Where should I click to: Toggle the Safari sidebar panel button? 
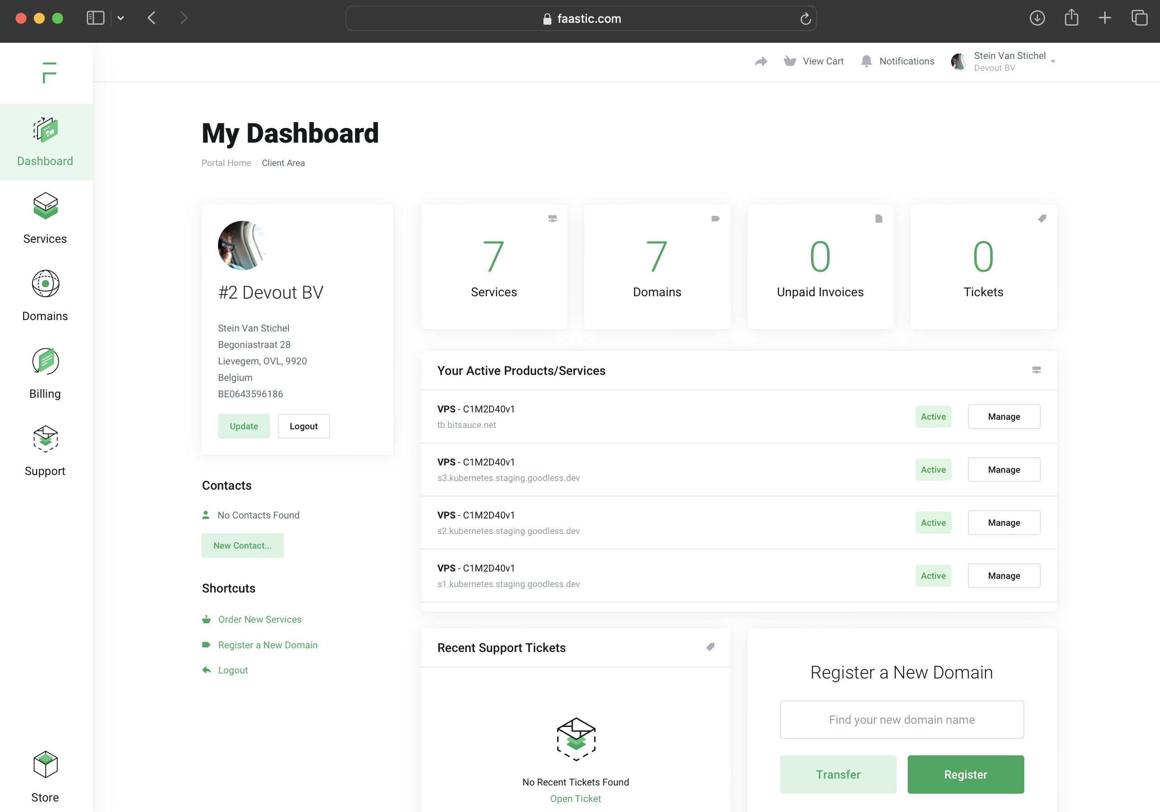click(96, 18)
